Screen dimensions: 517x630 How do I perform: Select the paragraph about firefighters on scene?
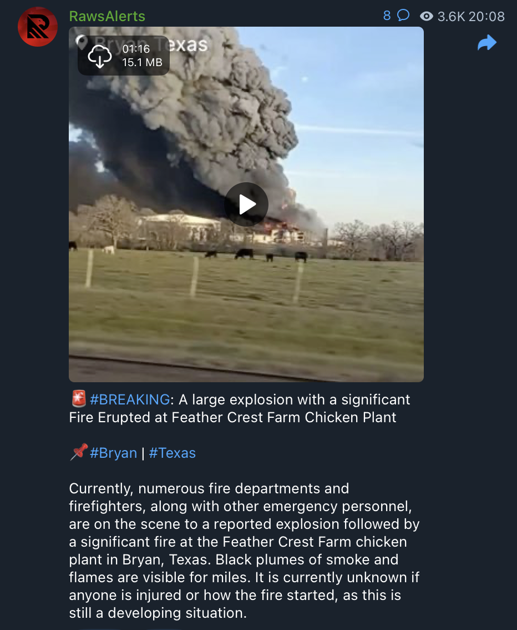(244, 551)
